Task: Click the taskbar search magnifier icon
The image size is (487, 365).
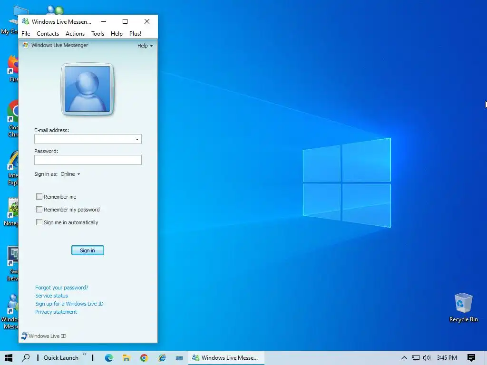Action: 26,358
